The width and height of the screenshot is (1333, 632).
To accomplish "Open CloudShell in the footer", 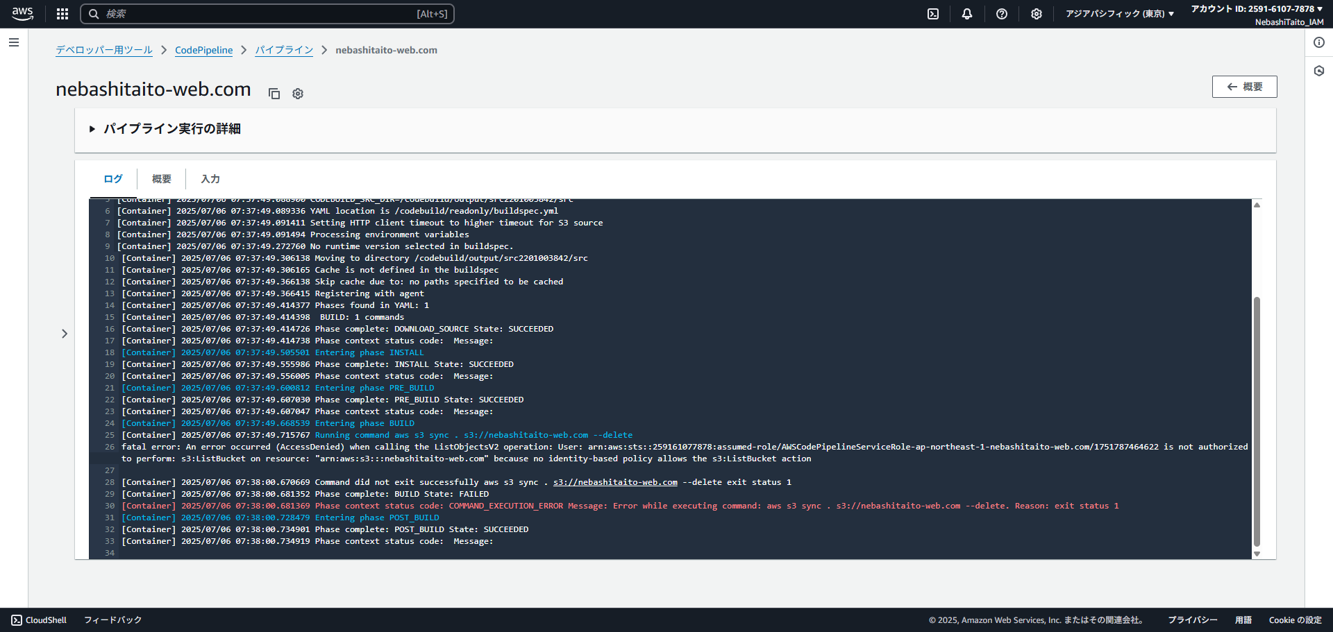I will (39, 620).
